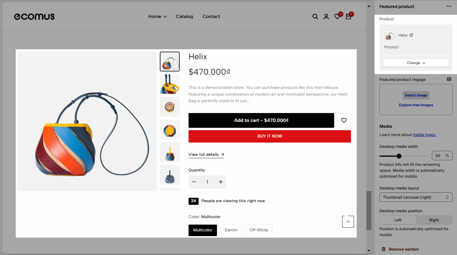
Task: Open the Contact menu item
Action: 211,17
